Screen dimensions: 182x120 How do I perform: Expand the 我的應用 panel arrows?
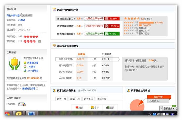(x=161, y=108)
